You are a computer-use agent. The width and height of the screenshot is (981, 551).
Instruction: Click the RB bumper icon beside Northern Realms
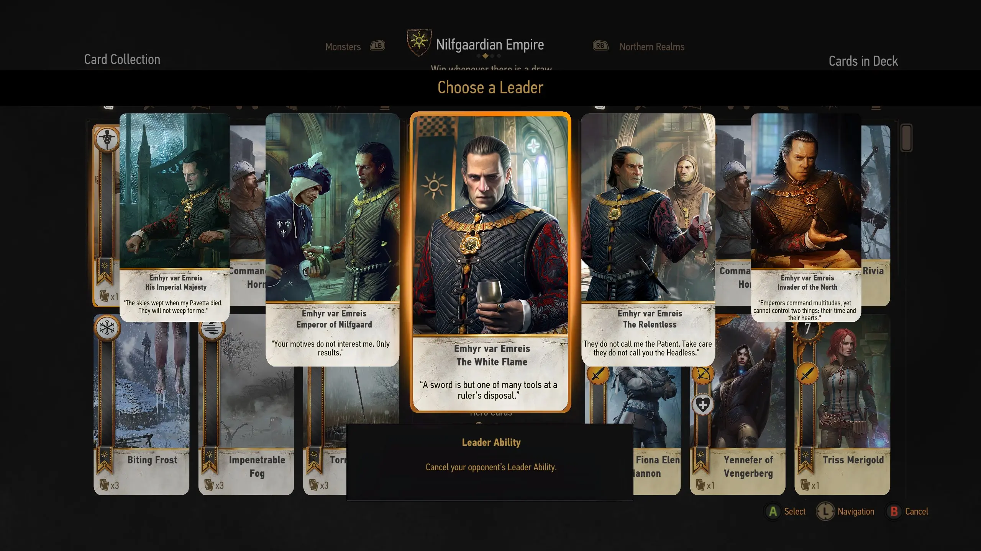pyautogui.click(x=600, y=46)
